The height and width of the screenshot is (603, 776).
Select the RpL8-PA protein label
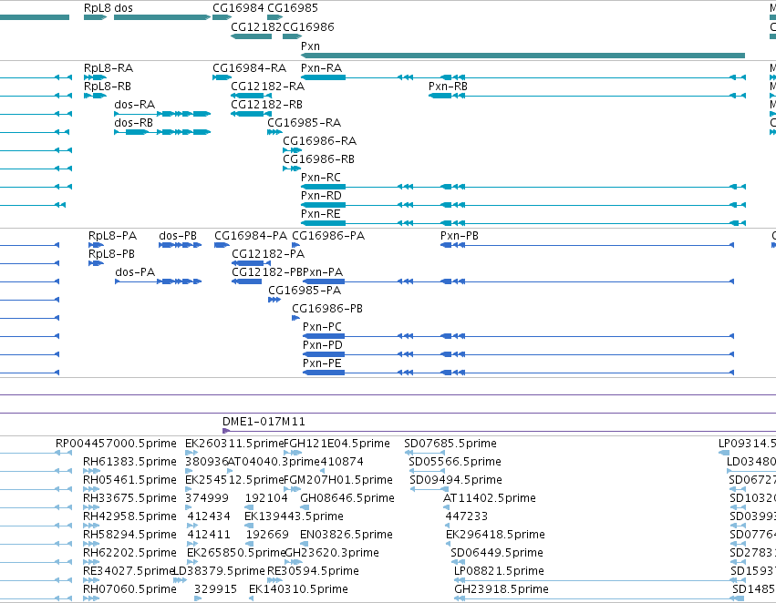pyautogui.click(x=113, y=235)
